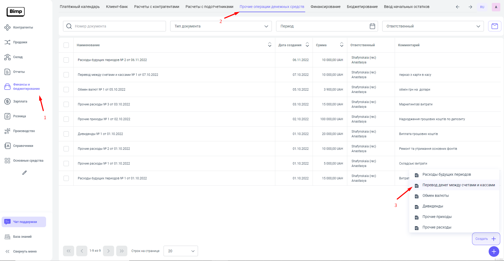Expand the Тип документа dropdown
Image resolution: width=504 pixels, height=261 pixels.
click(221, 26)
